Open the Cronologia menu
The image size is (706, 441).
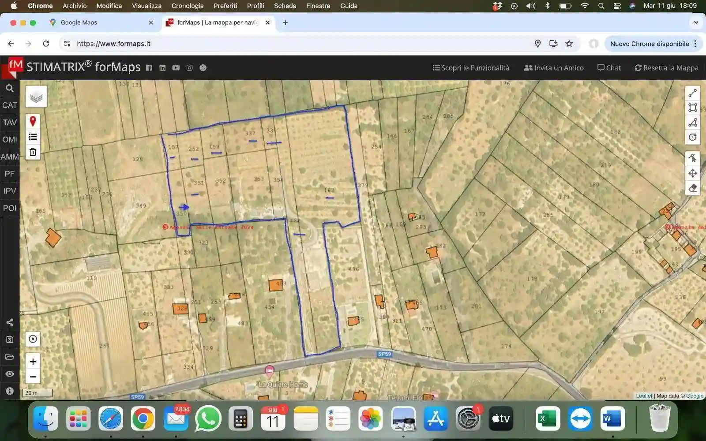tap(188, 6)
